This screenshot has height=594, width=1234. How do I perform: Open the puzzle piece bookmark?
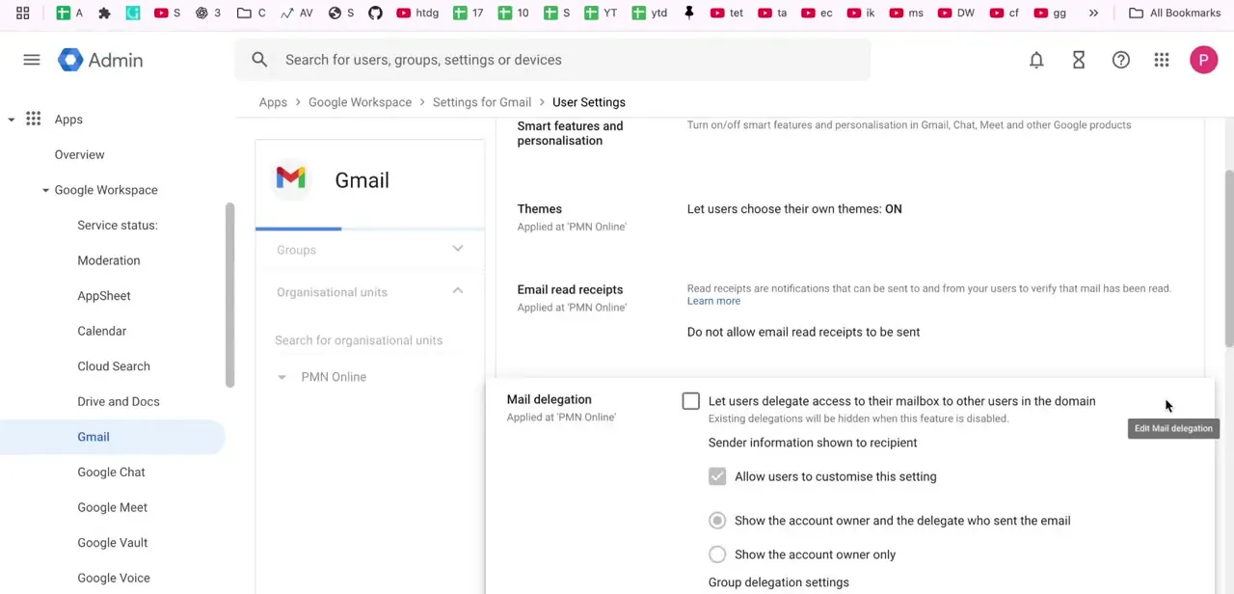click(105, 13)
